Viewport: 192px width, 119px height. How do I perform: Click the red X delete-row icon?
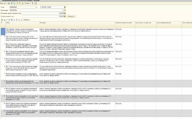point(9,20)
